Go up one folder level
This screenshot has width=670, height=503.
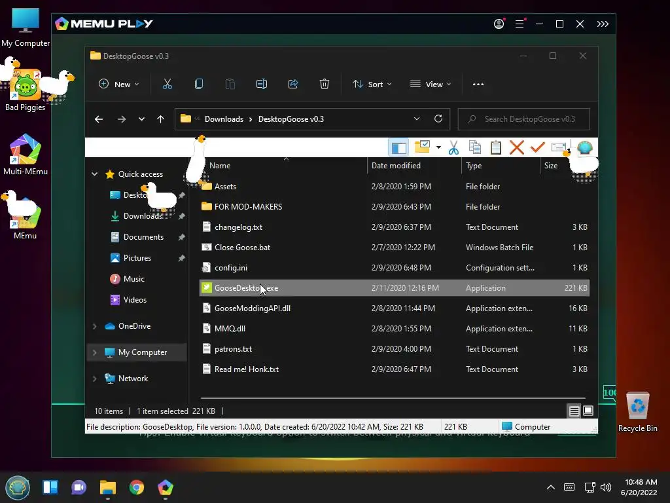(x=161, y=119)
